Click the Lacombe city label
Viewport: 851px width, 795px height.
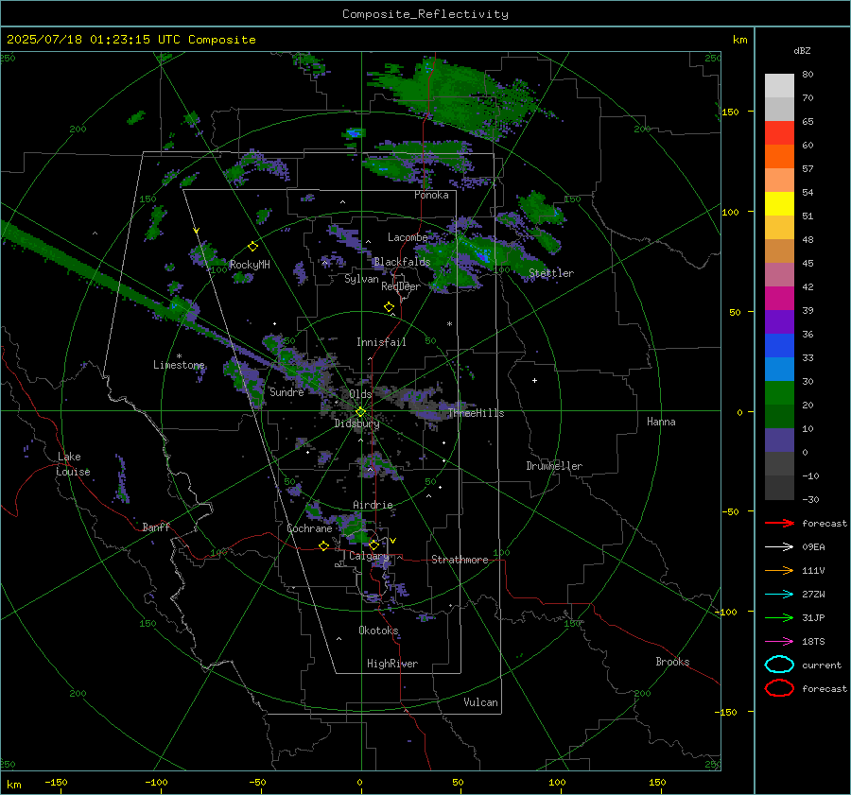pos(408,237)
